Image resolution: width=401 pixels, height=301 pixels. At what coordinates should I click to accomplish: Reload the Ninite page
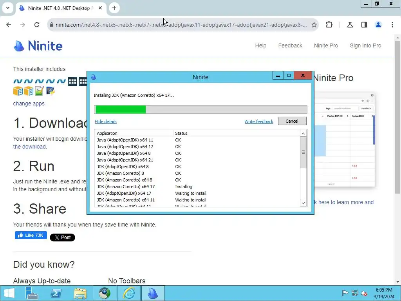(37, 25)
